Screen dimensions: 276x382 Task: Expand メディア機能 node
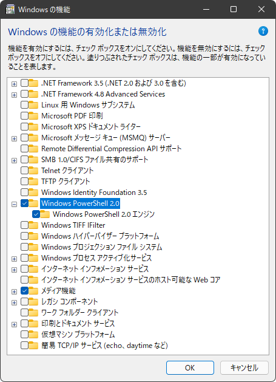14,292
